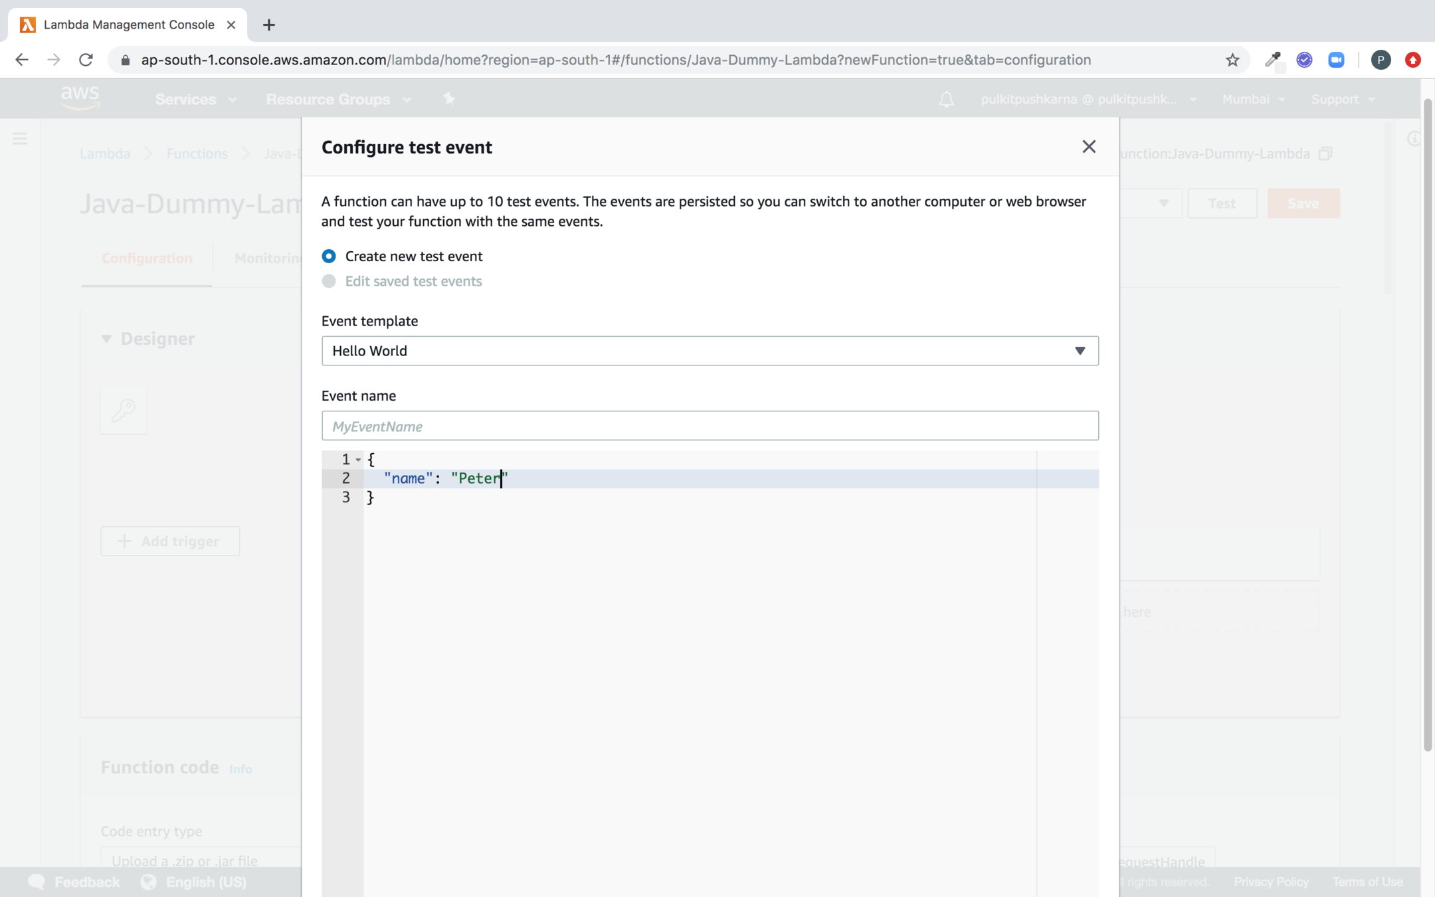
Task: Open the Event template Hello World dropdown
Action: coord(710,351)
